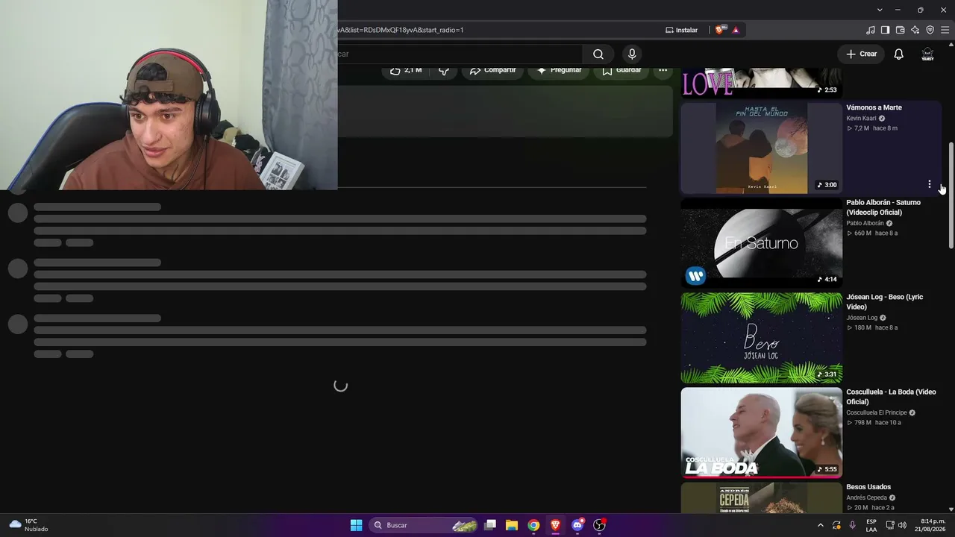Image resolution: width=955 pixels, height=537 pixels.
Task: Visit the Cosculluela El Principe channel
Action: 877,412
